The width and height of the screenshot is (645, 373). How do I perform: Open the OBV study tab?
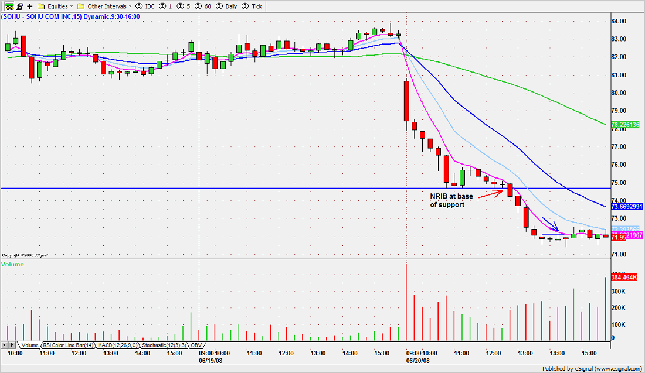click(x=196, y=345)
